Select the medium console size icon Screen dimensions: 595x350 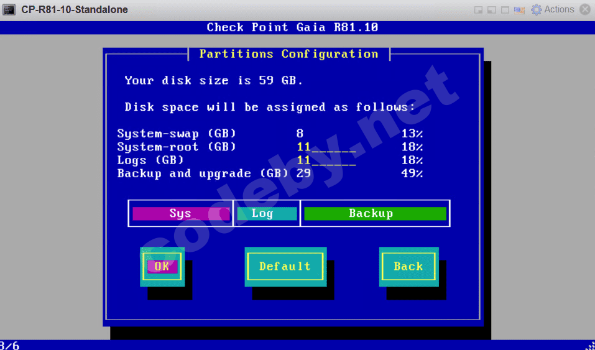tap(492, 10)
